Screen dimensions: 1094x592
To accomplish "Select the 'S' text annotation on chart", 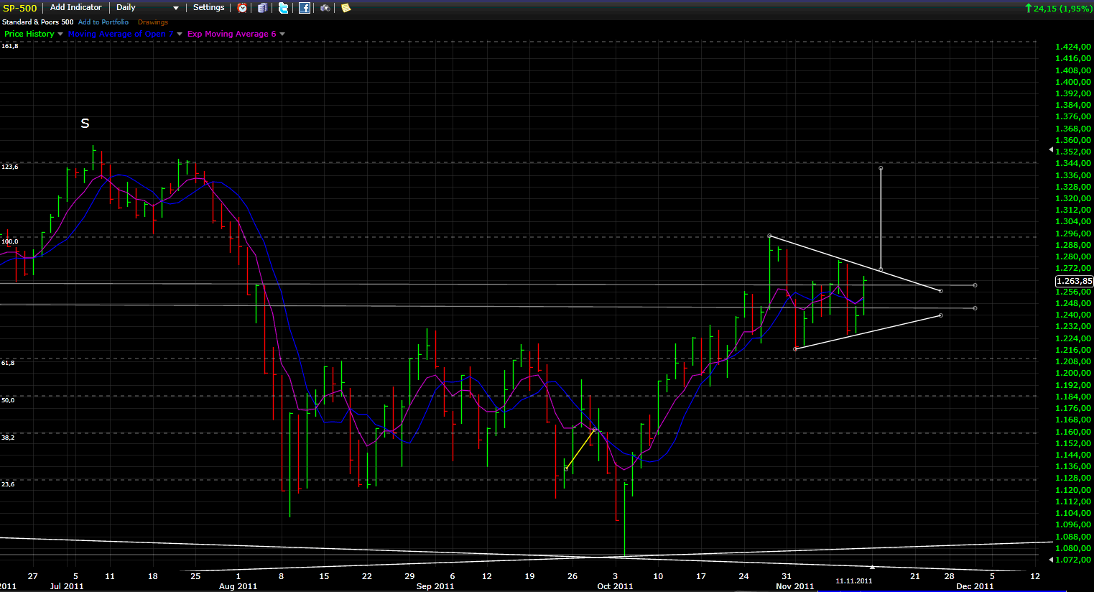I will click(x=85, y=124).
